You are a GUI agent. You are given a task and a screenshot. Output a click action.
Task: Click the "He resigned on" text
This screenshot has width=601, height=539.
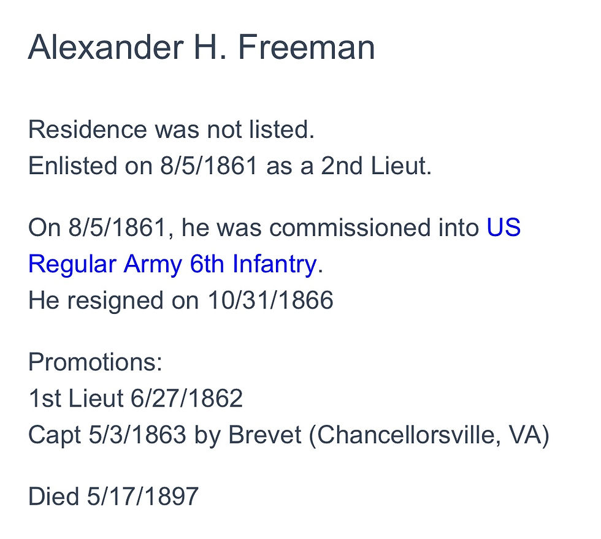[113, 301]
